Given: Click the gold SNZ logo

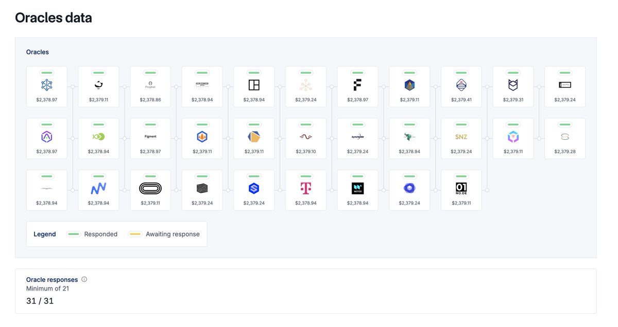Looking at the screenshot, I should tap(461, 137).
